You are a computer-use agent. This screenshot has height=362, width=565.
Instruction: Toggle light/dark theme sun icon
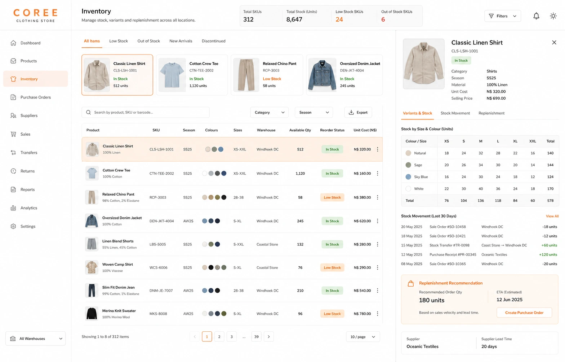pos(553,16)
